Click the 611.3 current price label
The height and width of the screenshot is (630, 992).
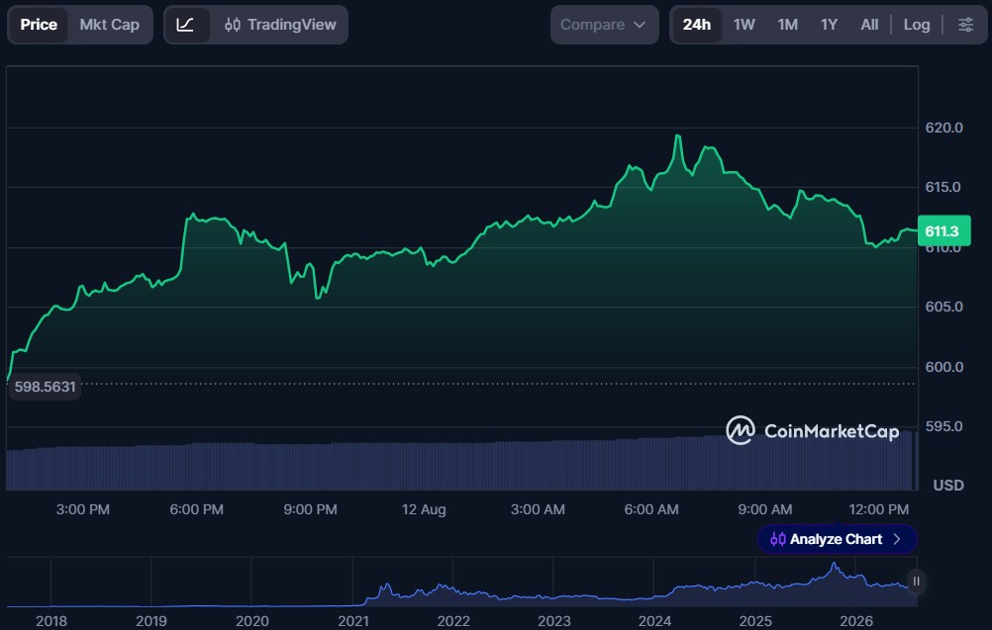[943, 231]
